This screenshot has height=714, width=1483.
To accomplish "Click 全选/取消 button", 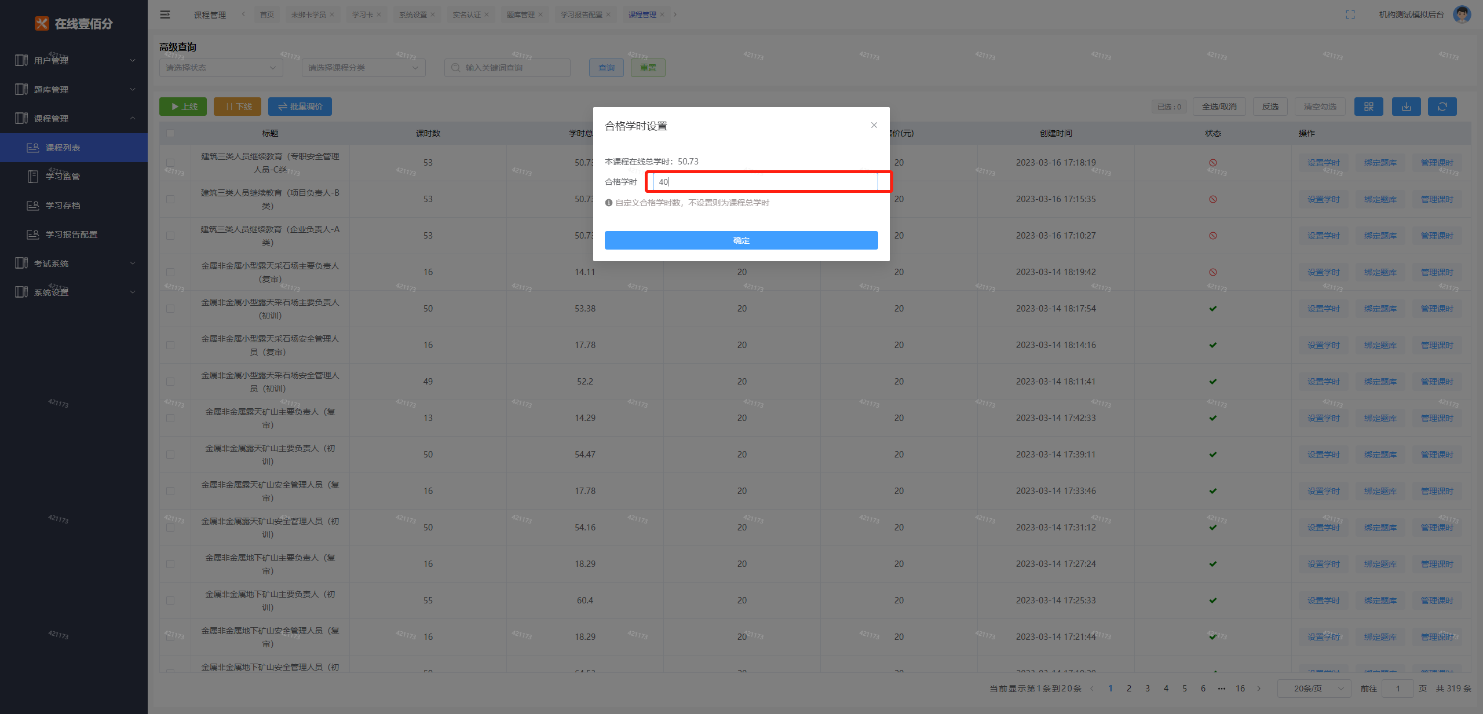I will pyautogui.click(x=1219, y=107).
